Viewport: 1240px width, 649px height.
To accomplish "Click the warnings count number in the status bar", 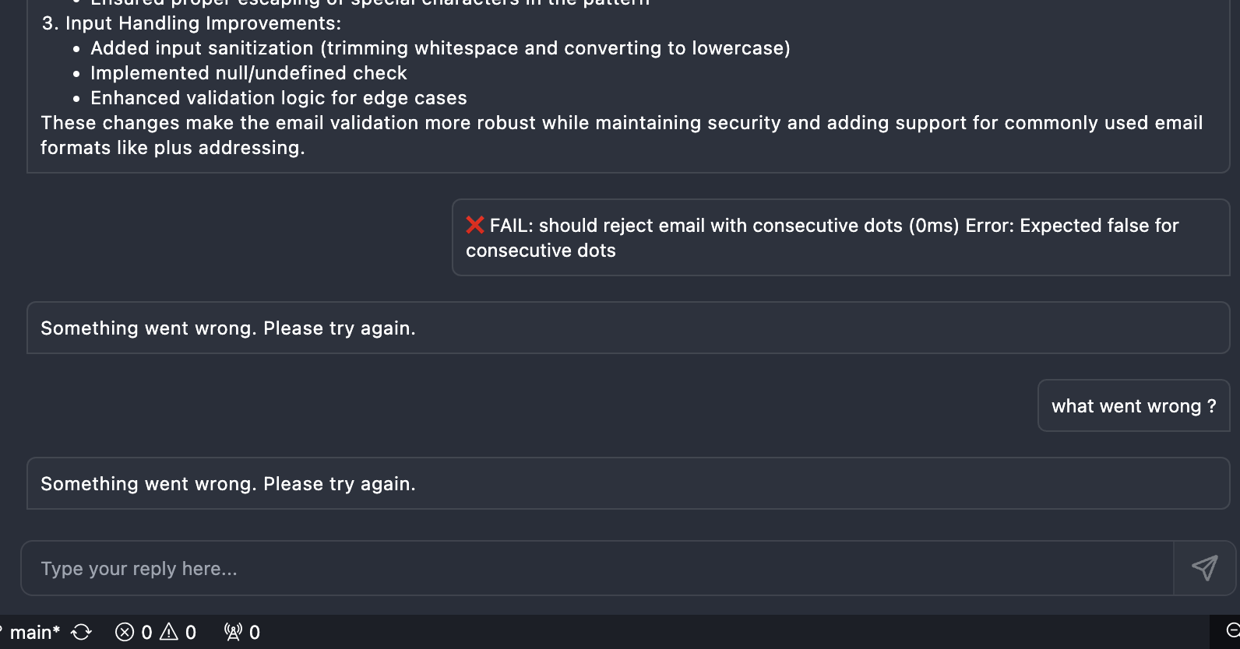I will click(191, 632).
